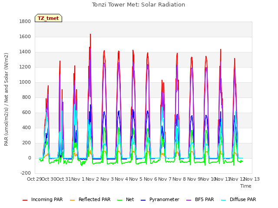Click the PAR / Net and Solar y-axis title
This screenshot has height=208, width=278.
coord(6,99)
